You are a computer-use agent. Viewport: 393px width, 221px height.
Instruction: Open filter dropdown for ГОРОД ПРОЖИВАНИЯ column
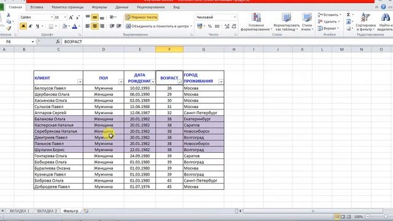pos(221,82)
